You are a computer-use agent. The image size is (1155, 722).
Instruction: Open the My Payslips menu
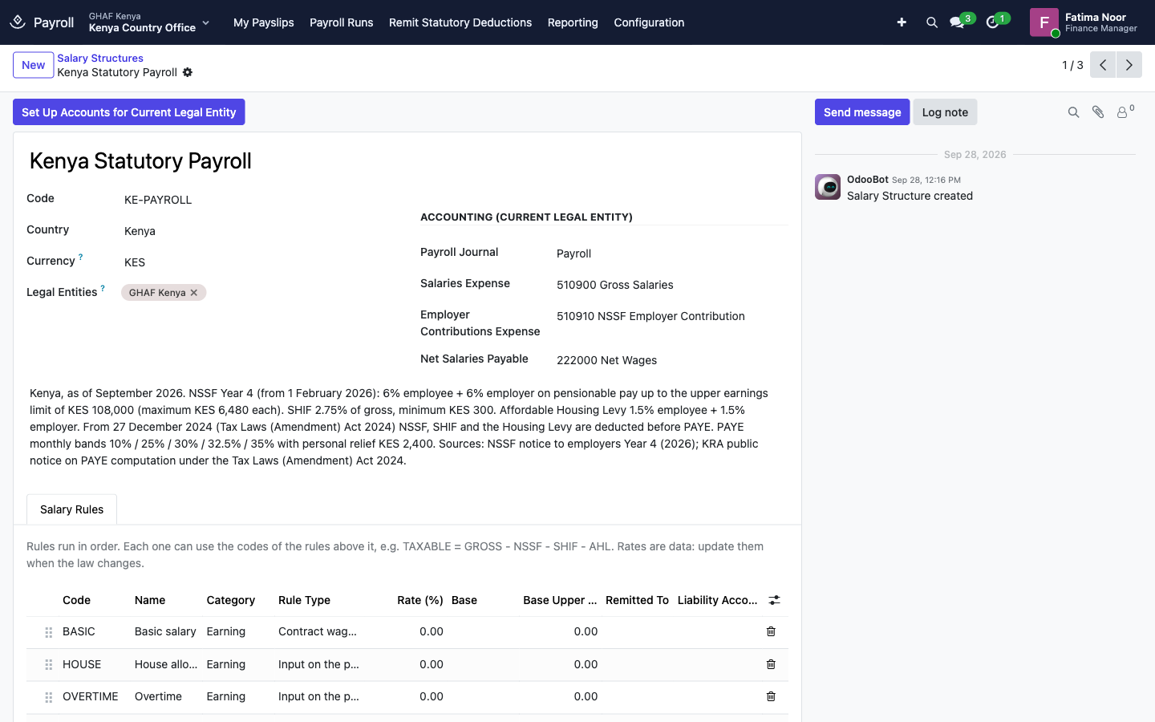(x=264, y=22)
